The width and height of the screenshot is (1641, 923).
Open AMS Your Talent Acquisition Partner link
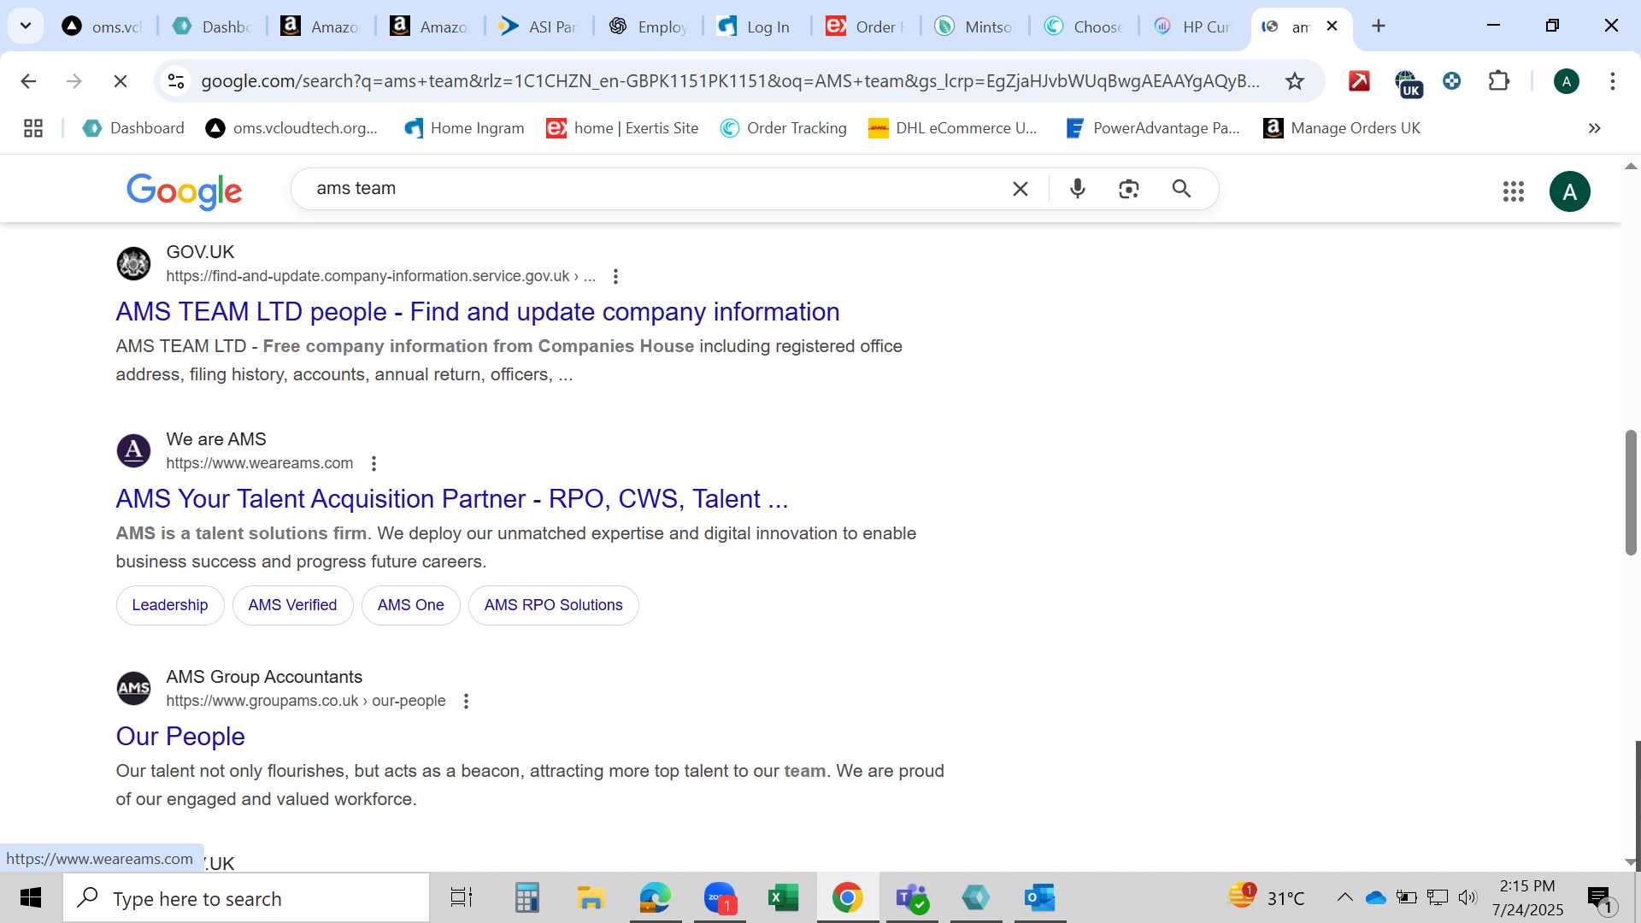pyautogui.click(x=452, y=499)
